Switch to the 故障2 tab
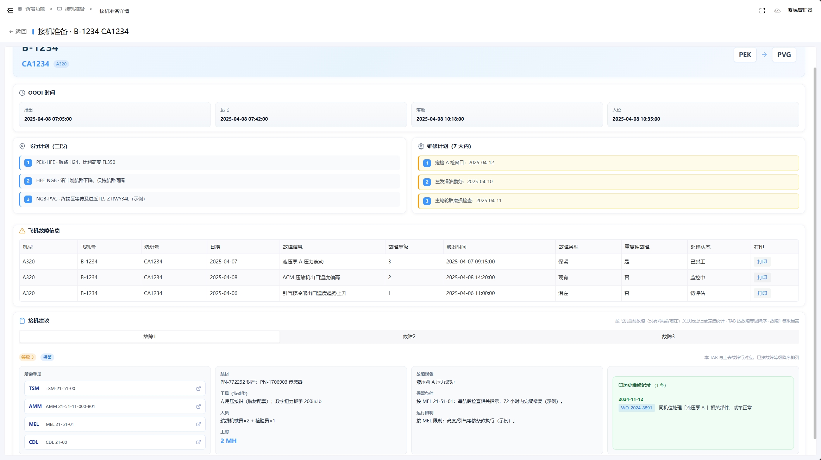This screenshot has width=821, height=460. click(409, 337)
